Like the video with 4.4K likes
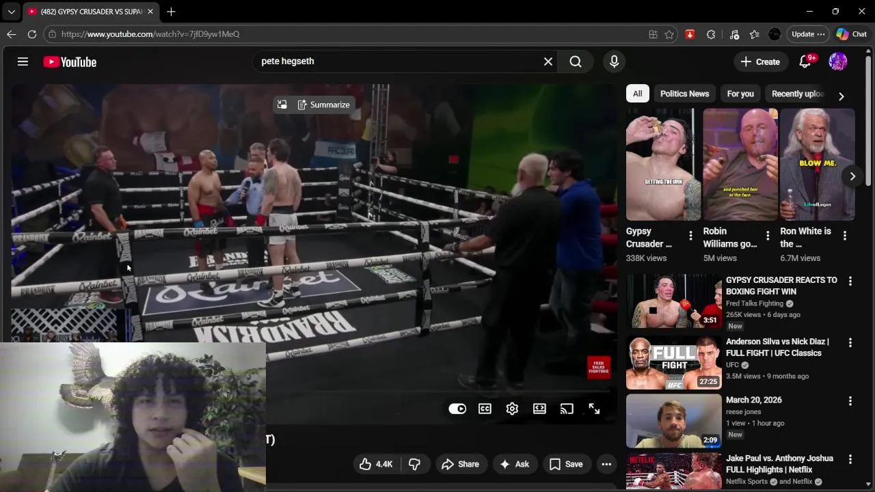The width and height of the screenshot is (875, 492). click(x=376, y=464)
